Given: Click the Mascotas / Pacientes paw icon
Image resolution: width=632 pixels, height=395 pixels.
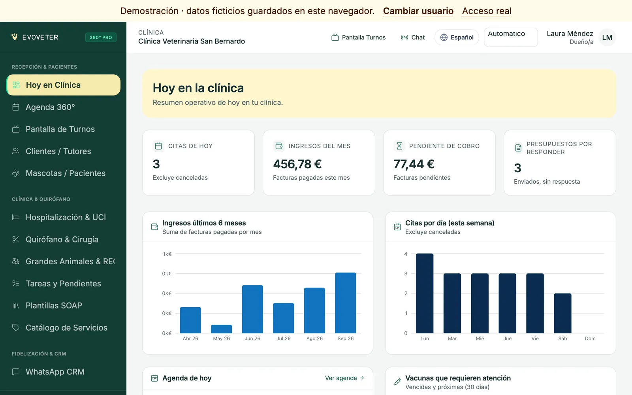Looking at the screenshot, I should point(16,173).
